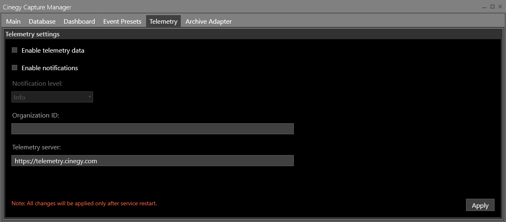
Task: Click the service restart note text
Action: pos(84,203)
